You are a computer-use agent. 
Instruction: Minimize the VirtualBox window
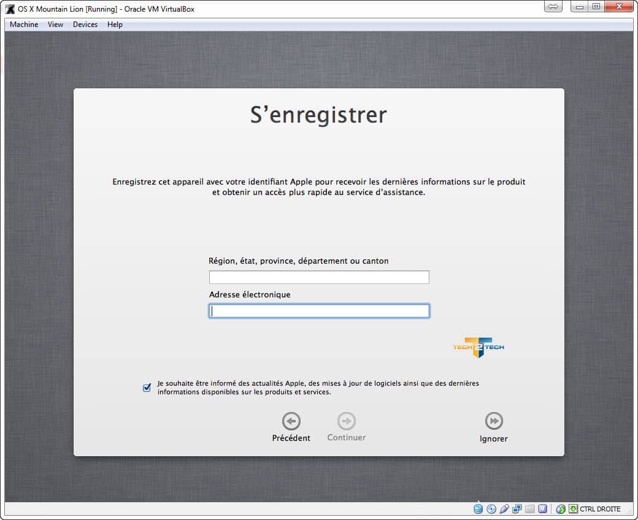coord(579,7)
